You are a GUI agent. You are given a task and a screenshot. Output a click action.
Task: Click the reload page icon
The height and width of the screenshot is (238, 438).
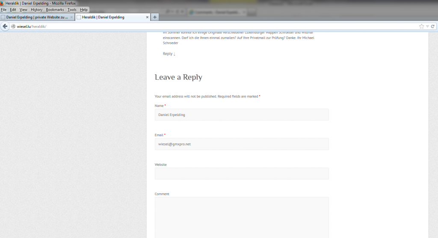point(433,26)
